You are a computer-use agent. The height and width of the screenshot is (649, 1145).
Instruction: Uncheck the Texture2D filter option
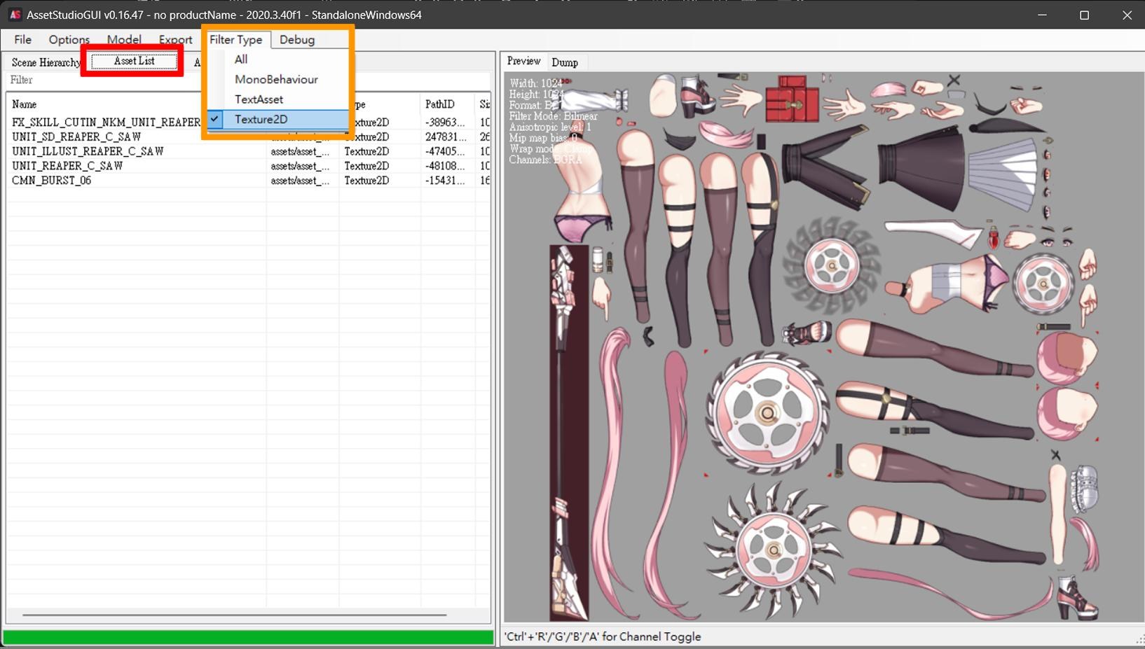261,120
